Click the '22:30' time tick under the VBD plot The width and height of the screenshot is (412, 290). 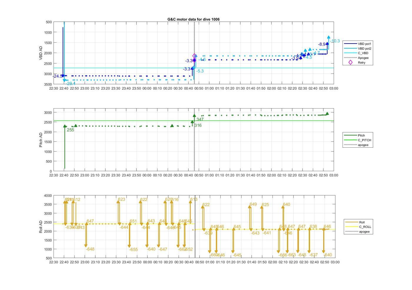point(54,89)
